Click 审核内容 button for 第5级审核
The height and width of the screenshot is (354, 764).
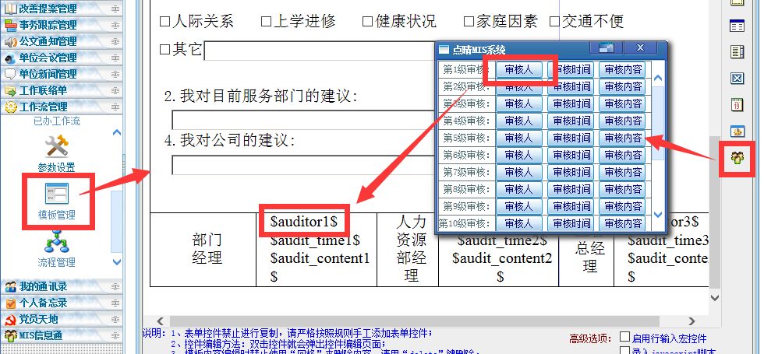coord(622,138)
